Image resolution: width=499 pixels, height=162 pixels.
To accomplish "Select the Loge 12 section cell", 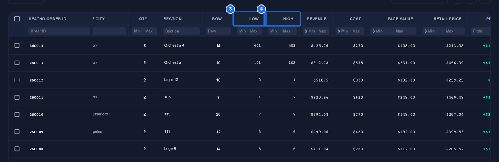I will (x=171, y=80).
